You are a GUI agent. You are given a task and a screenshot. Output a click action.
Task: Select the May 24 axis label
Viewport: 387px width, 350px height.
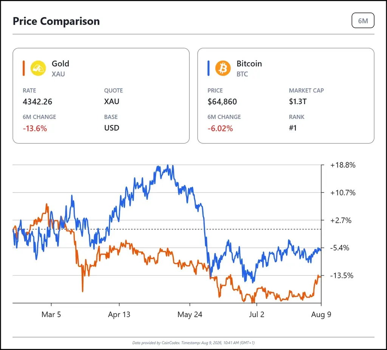click(x=190, y=315)
